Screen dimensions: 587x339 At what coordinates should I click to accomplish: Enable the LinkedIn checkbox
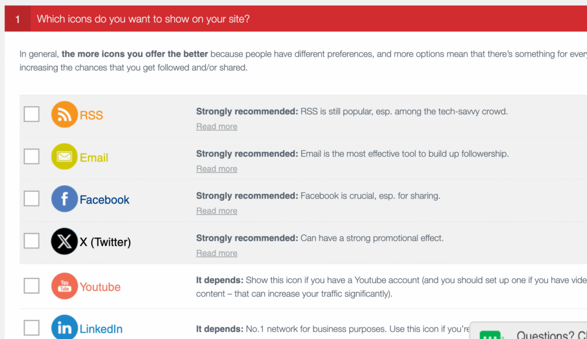click(32, 328)
